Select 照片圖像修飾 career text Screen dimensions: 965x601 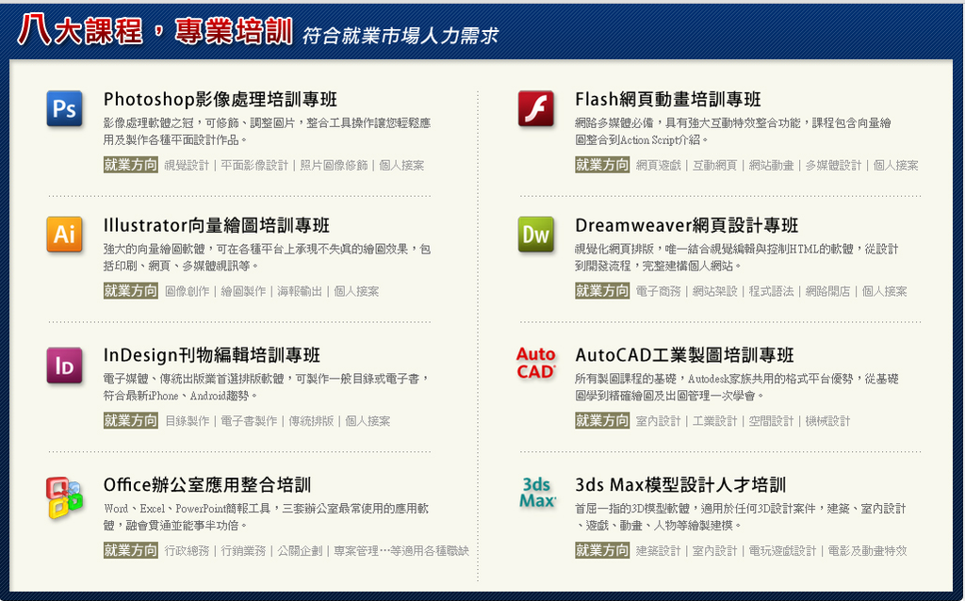(335, 166)
